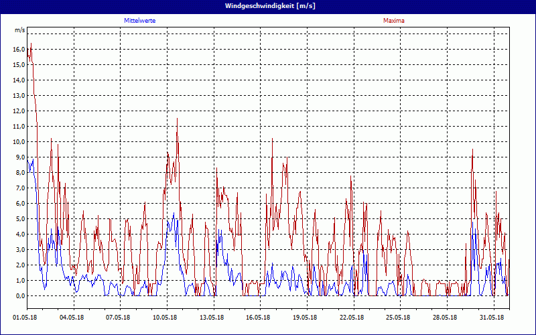The image size is (536, 335).
Task: Select the 1,0 y-axis value
Action: tap(20, 280)
